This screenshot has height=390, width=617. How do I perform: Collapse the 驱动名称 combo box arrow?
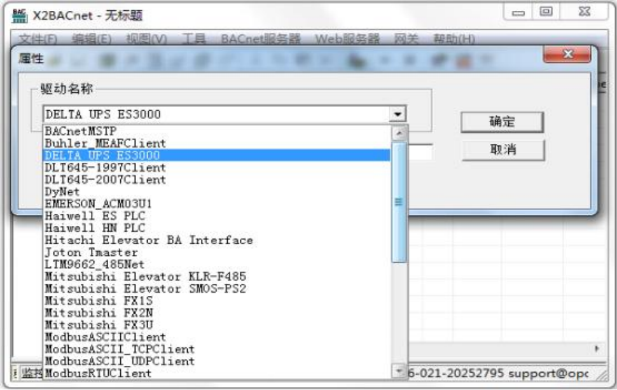(398, 114)
